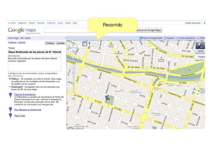The image size is (211, 149).
Task: Select the add placemark tool
Action: (90, 43)
